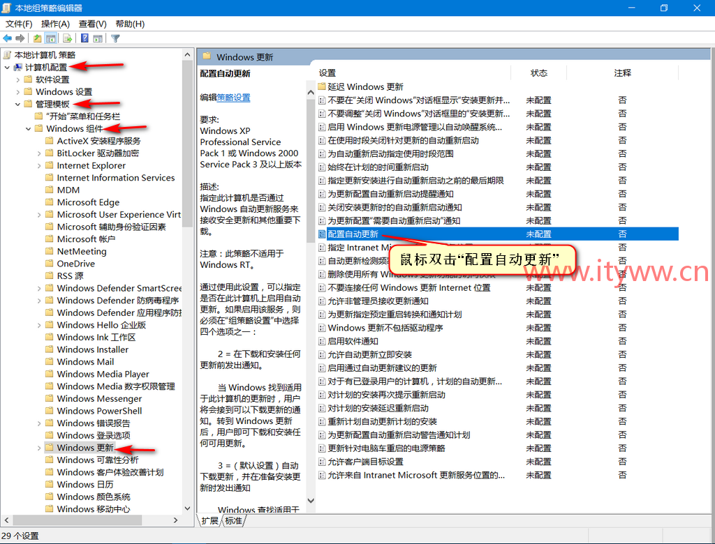715x544 pixels.
Task: Click the folder icon beside Microsoft Edge
Action: pos(50,202)
